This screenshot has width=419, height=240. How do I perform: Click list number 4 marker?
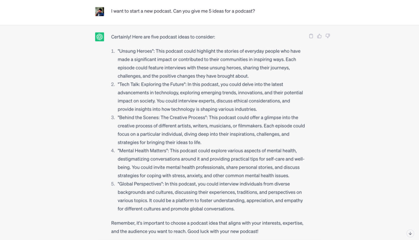[113, 151]
